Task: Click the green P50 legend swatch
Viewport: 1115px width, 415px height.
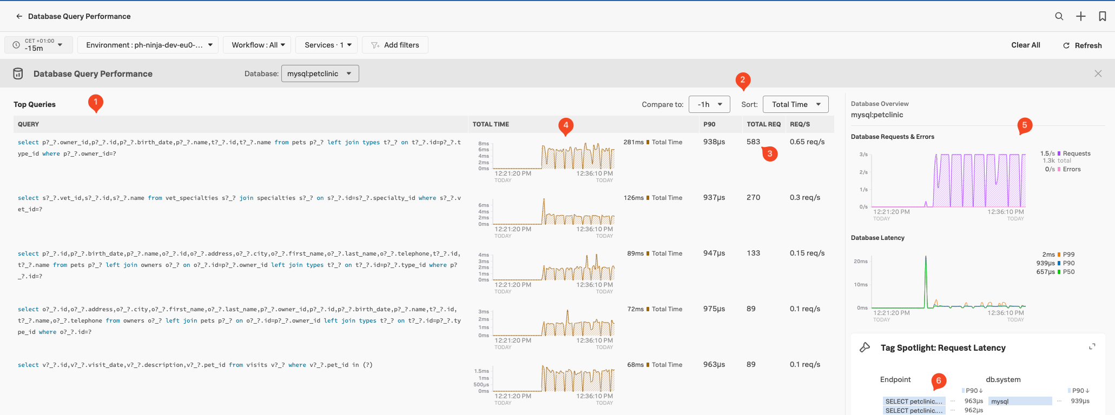Action: [1059, 272]
